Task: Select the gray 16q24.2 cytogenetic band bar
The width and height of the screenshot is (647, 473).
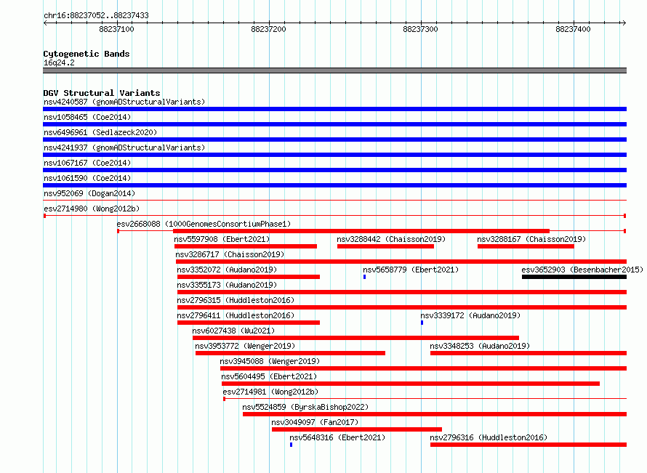Action: click(x=334, y=70)
